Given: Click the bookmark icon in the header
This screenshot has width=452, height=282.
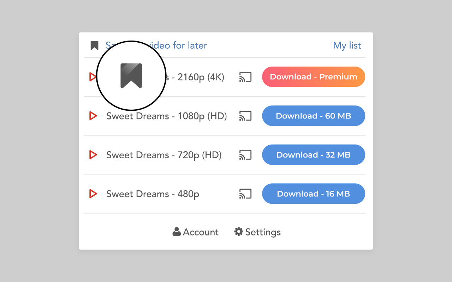Looking at the screenshot, I should (x=94, y=45).
